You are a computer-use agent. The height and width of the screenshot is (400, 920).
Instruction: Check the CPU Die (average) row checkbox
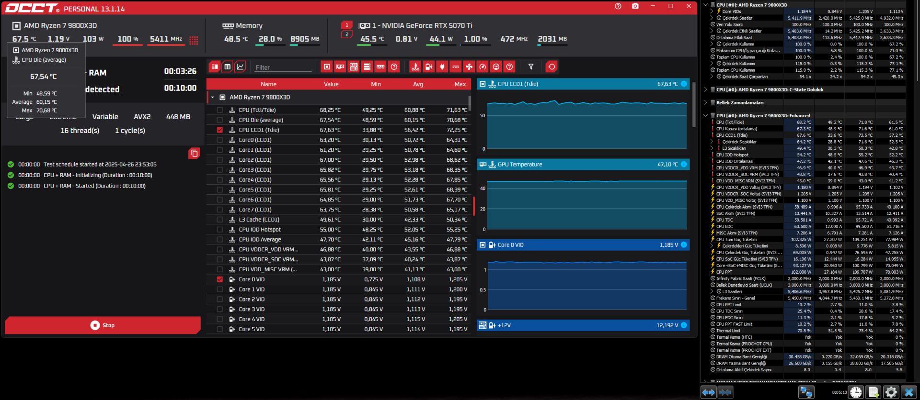pos(219,120)
